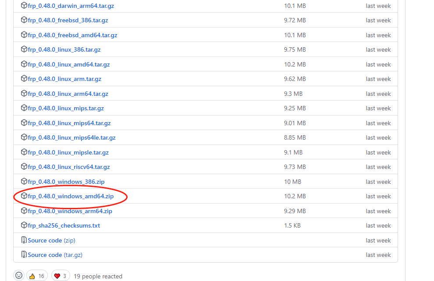Download frp_0.48.0_freebsd_amd64.tar.gz
Image resolution: width=434 pixels, height=281 pixels.
(72, 35)
